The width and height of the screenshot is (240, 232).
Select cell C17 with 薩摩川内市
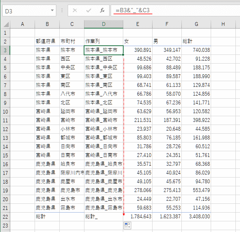click(72, 173)
